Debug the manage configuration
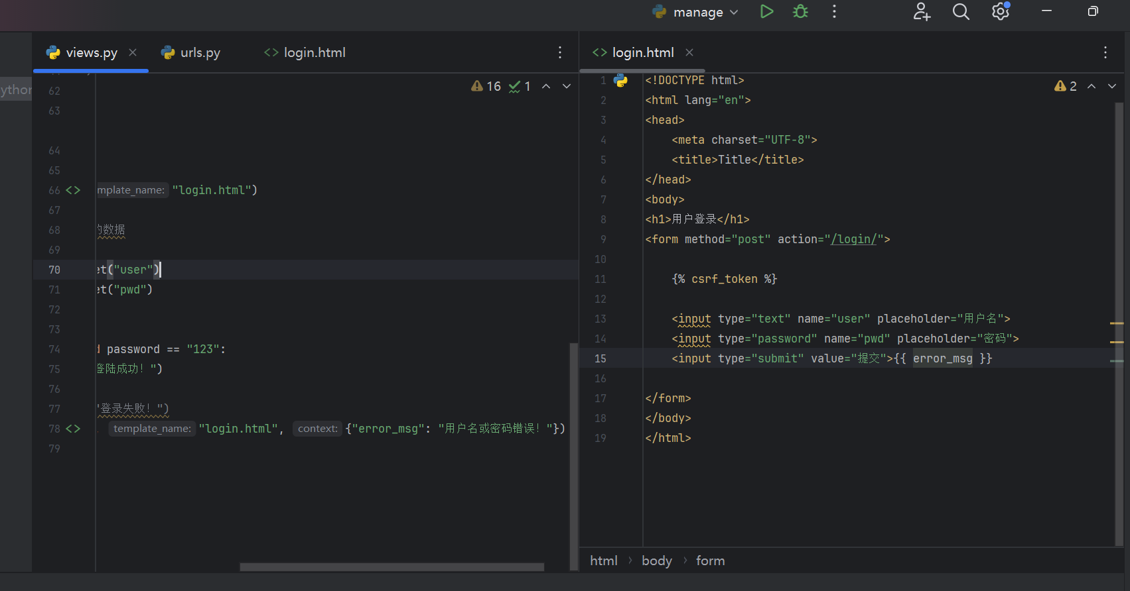Image resolution: width=1130 pixels, height=591 pixels. (x=801, y=11)
